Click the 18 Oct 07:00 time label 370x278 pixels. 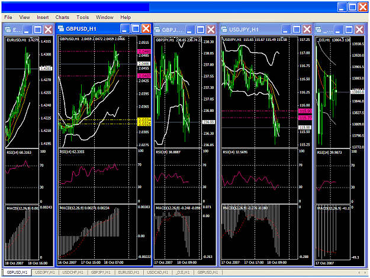click(114, 263)
